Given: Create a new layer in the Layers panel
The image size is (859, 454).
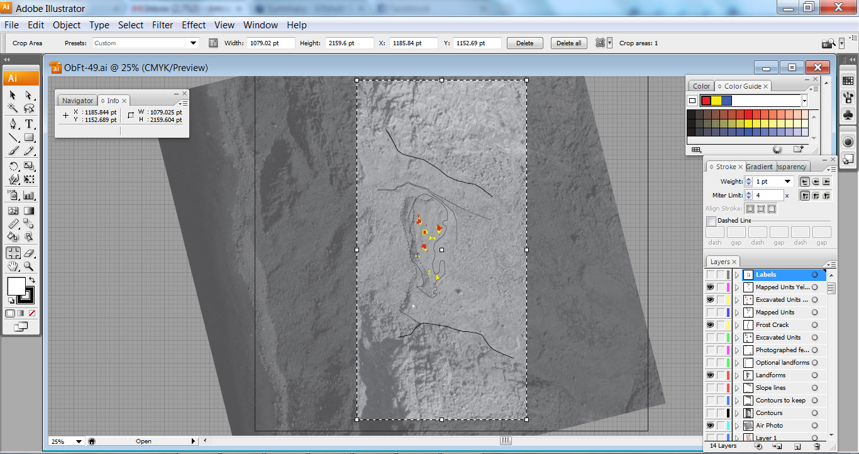Looking at the screenshot, I should click(797, 446).
